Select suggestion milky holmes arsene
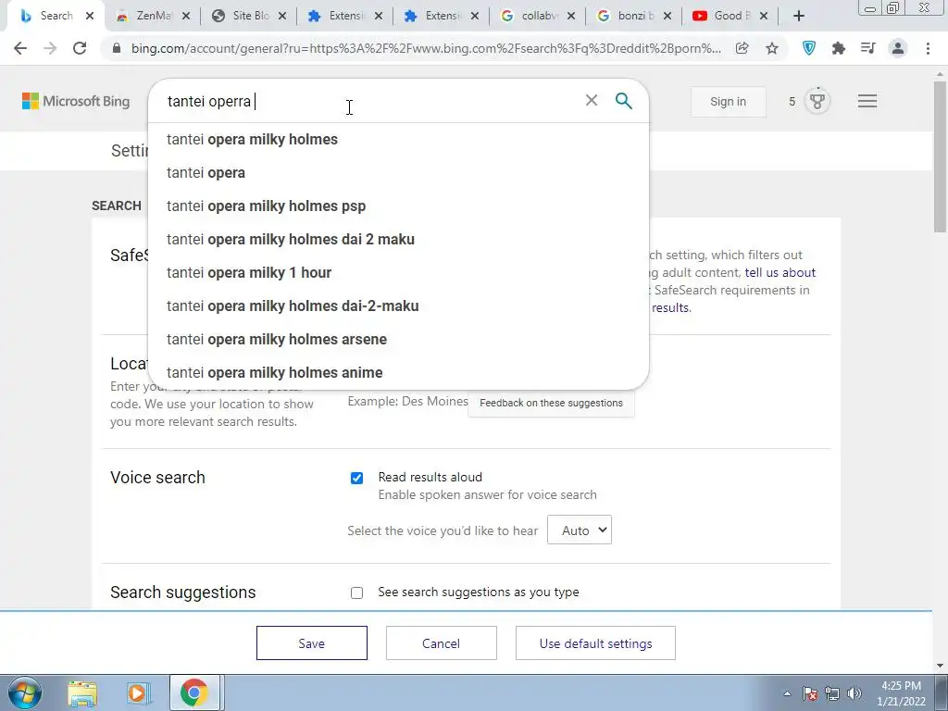 pyautogui.click(x=398, y=339)
